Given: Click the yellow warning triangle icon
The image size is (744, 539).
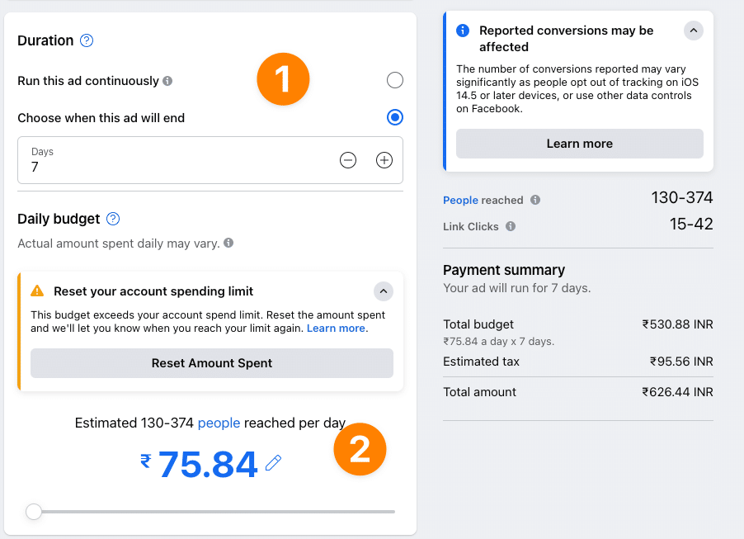Looking at the screenshot, I should point(37,291).
